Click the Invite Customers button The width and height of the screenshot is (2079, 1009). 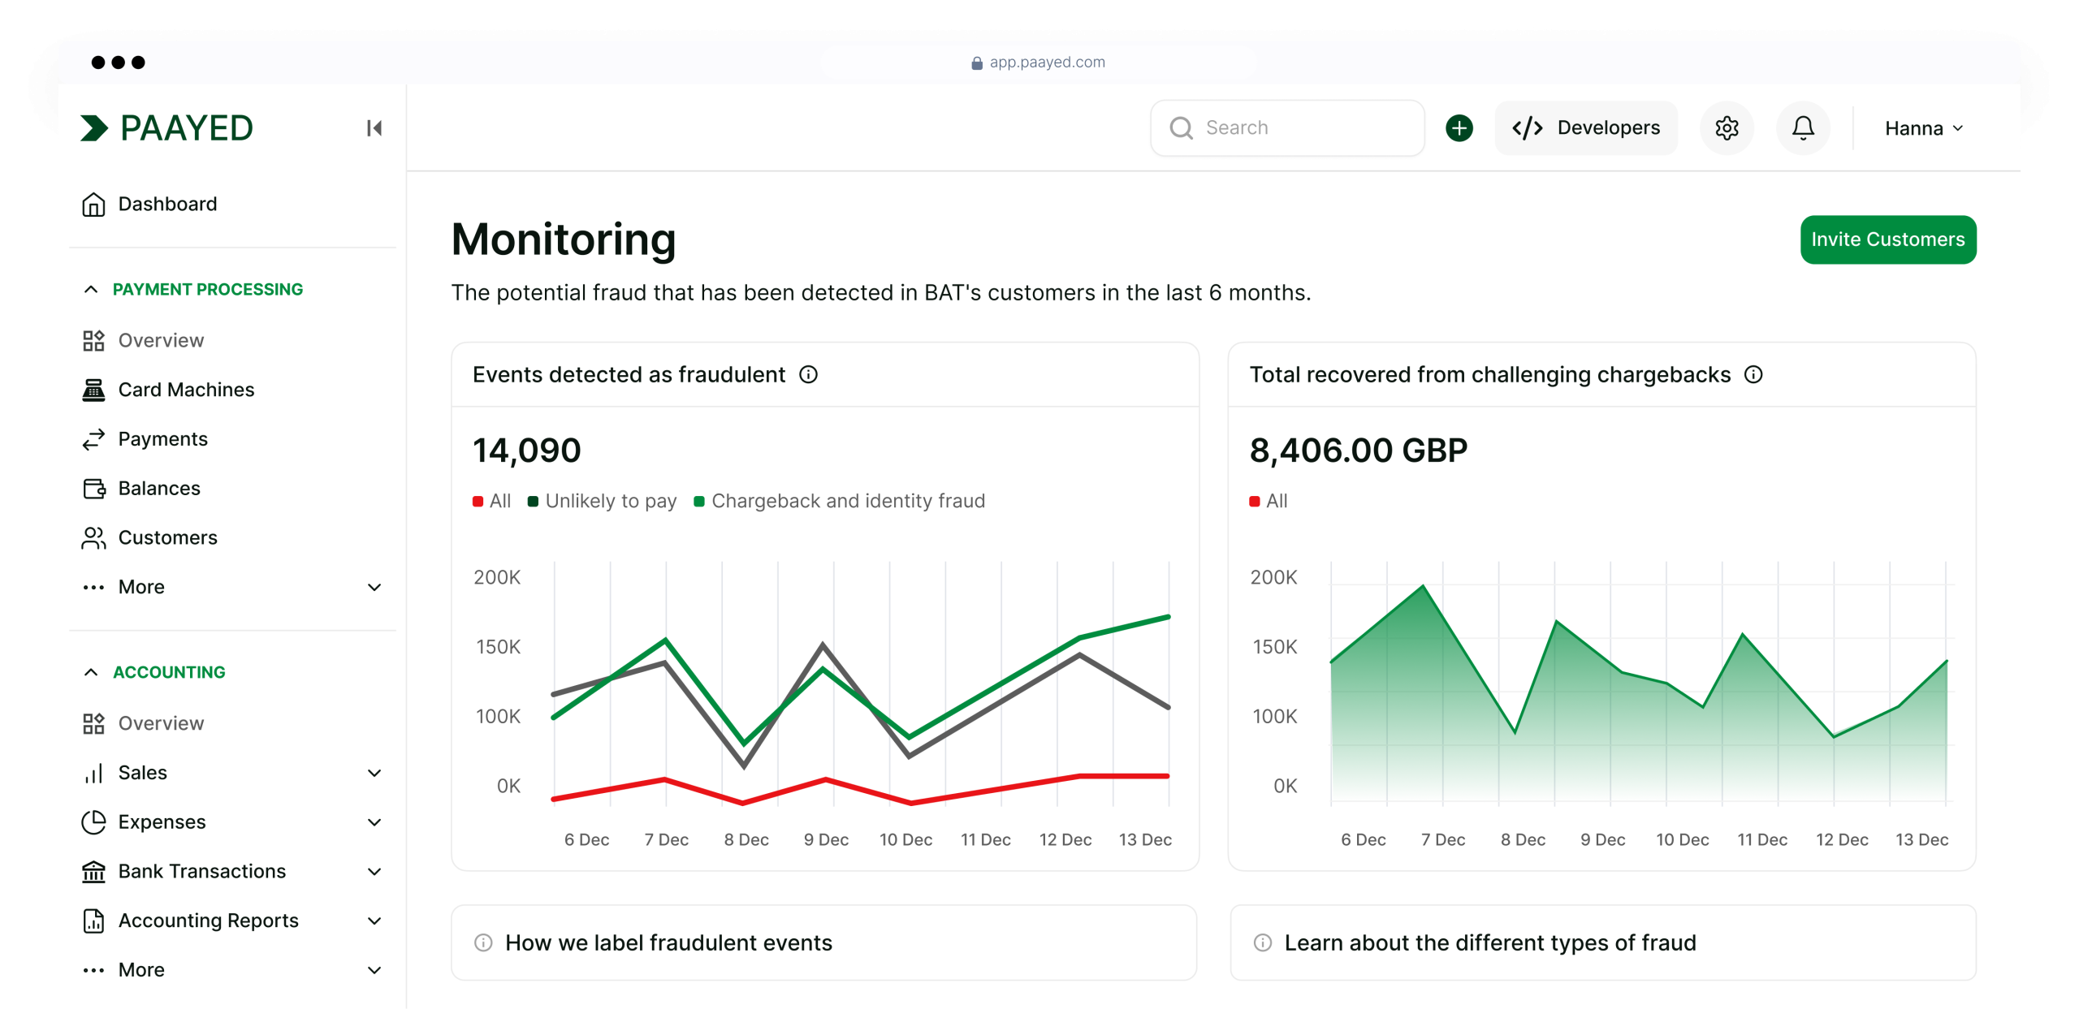tap(1887, 239)
